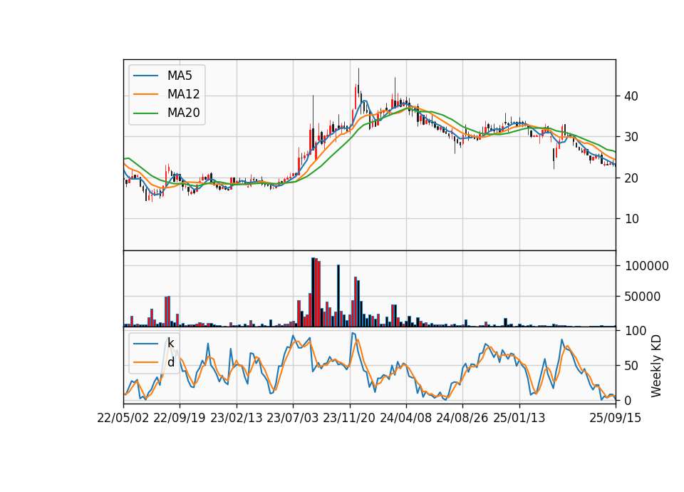Click the price axis value 20
Image resolution: width=684 pixels, height=492 pixels.
(x=631, y=178)
